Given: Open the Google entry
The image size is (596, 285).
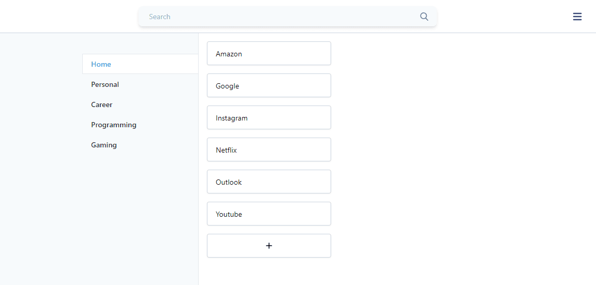Looking at the screenshot, I should coord(269,85).
